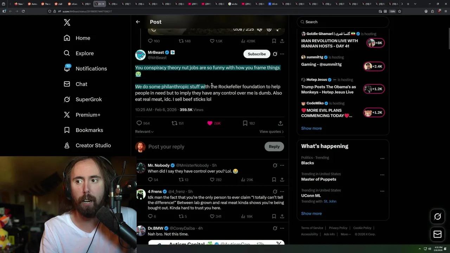
Task: Open St. John trending link
Action: pos(330,201)
